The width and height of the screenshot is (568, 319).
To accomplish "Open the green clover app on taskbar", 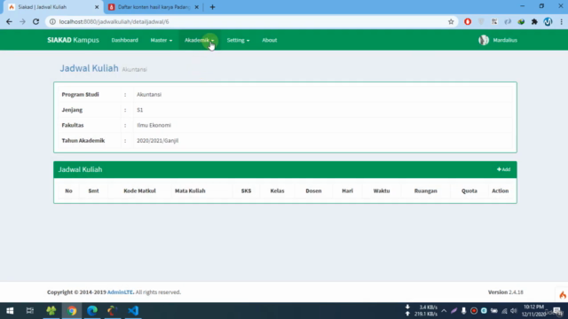I will pos(51,311).
